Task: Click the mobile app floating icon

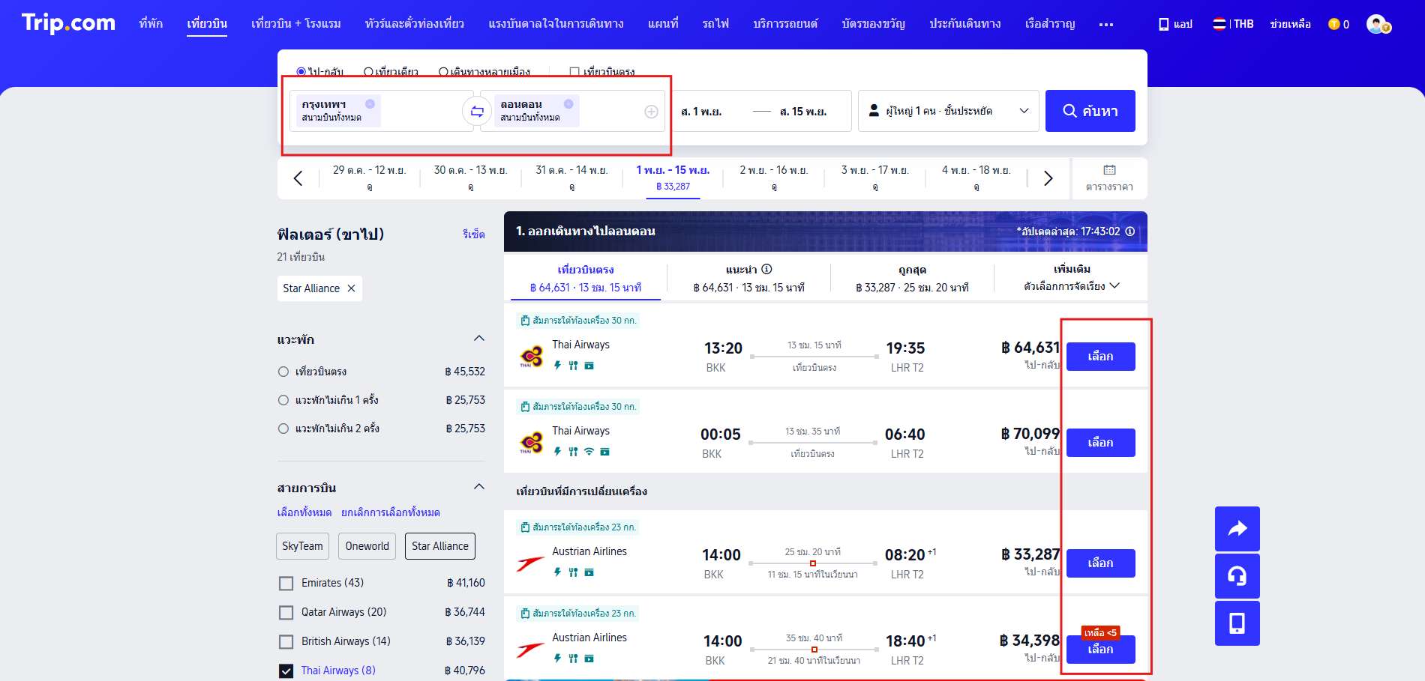Action: (1237, 623)
